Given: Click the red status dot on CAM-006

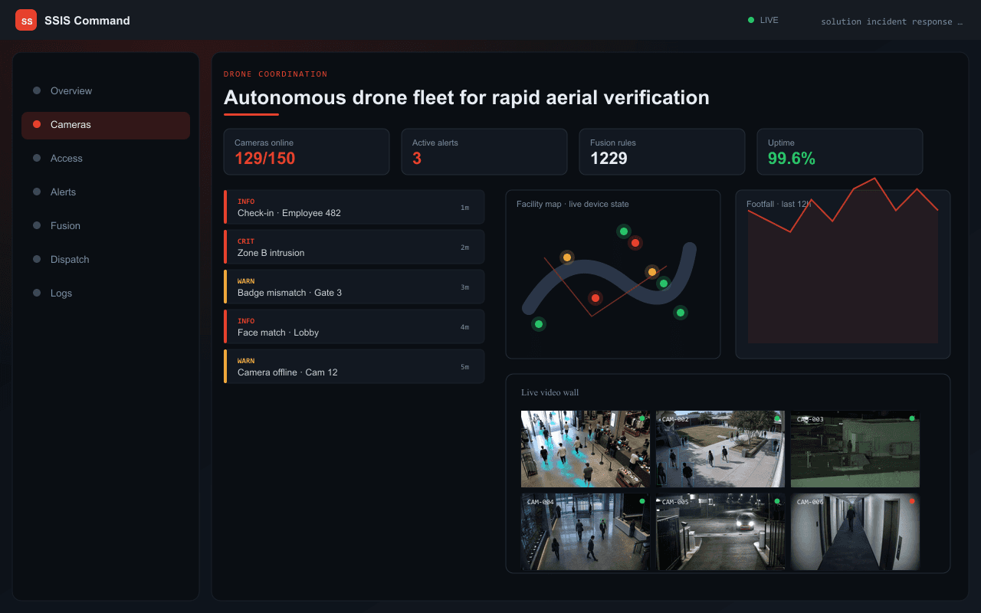Looking at the screenshot, I should [x=912, y=501].
